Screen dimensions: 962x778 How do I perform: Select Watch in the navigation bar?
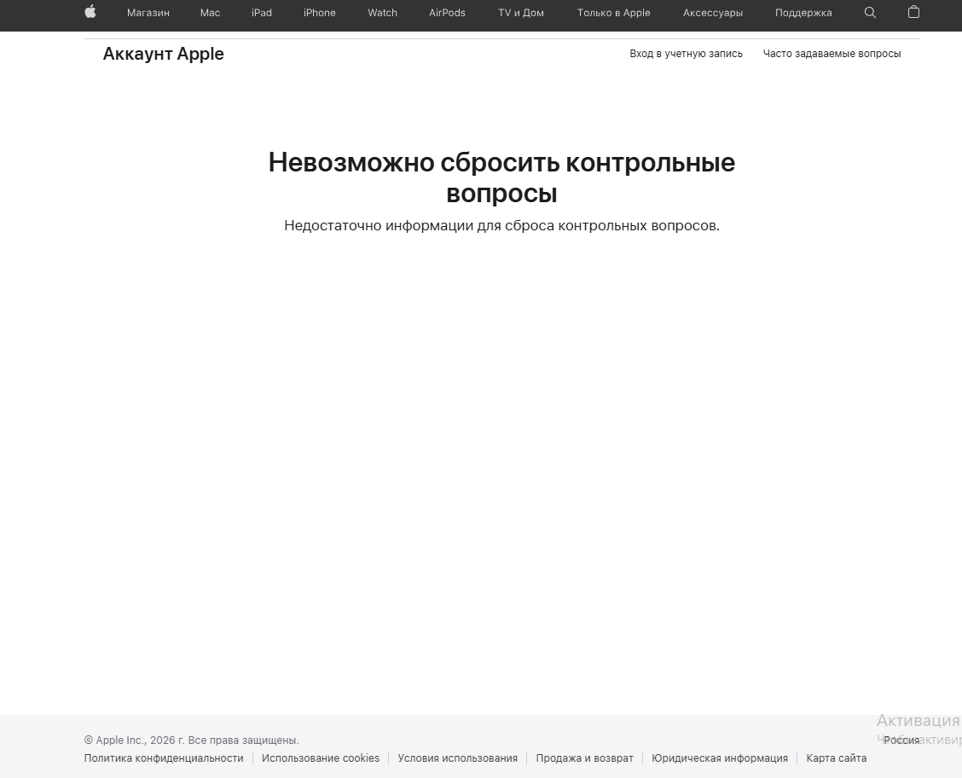tap(382, 13)
